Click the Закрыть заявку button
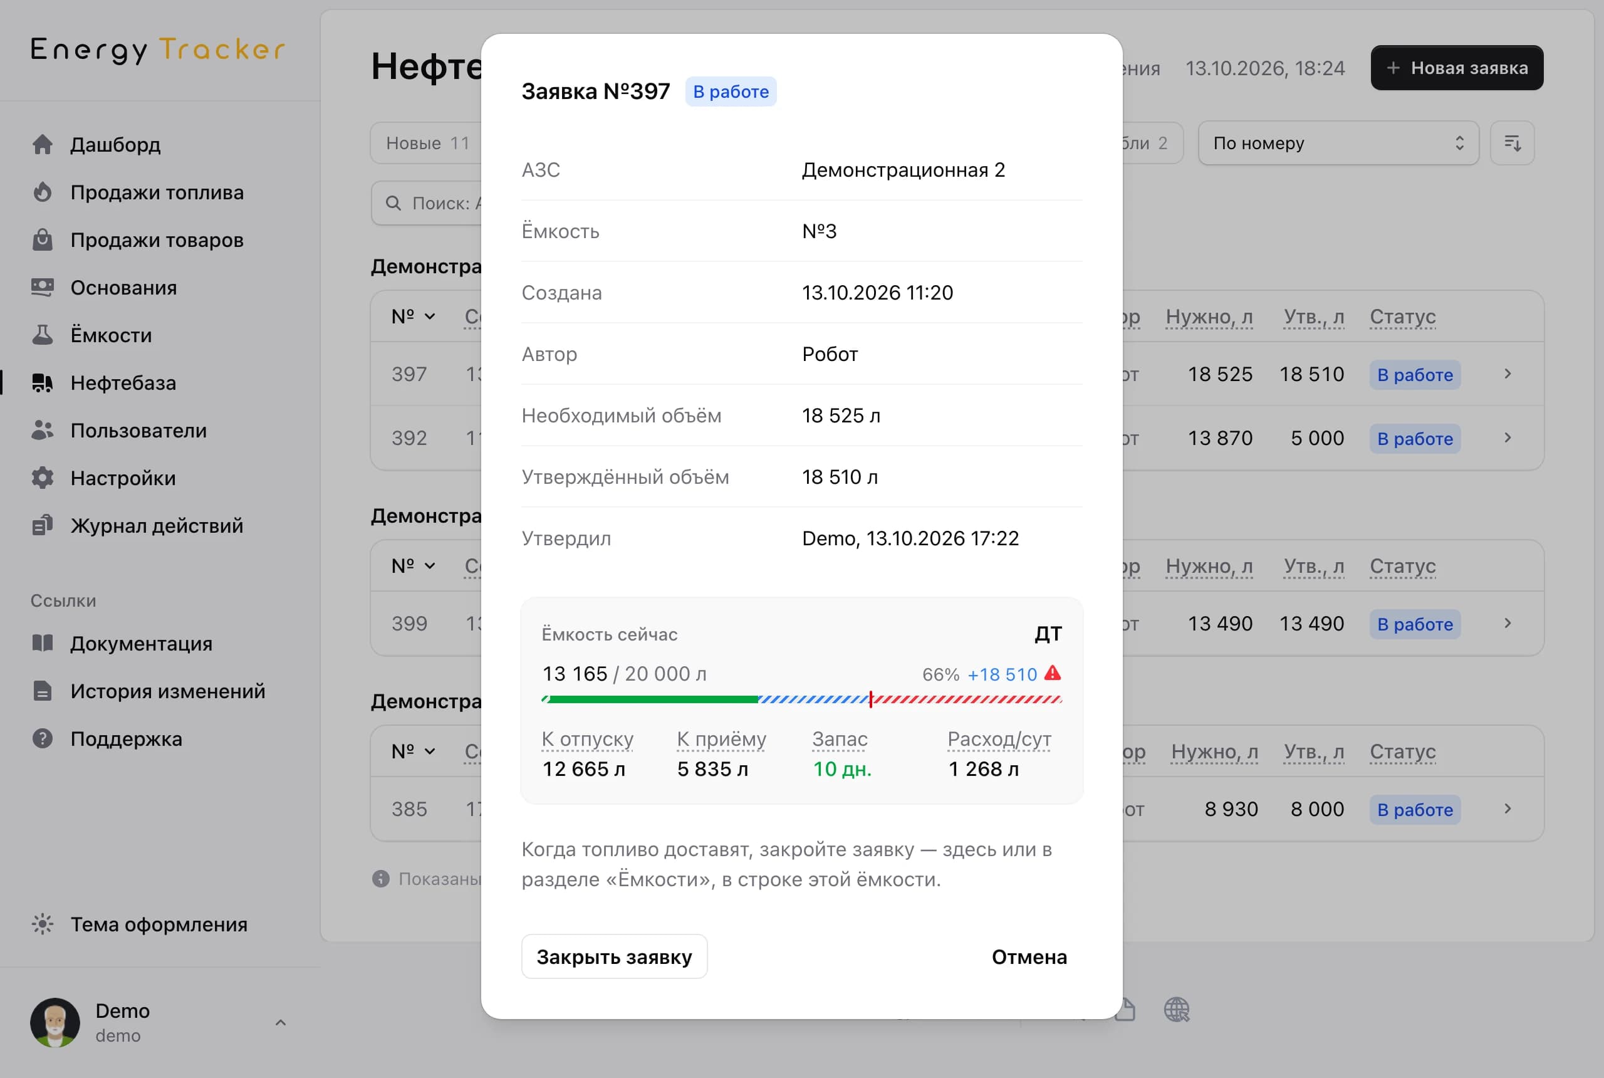 (x=613, y=956)
